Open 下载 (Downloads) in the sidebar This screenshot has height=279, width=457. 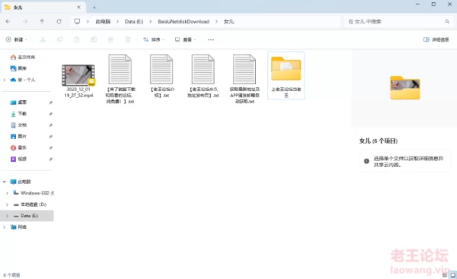click(21, 114)
